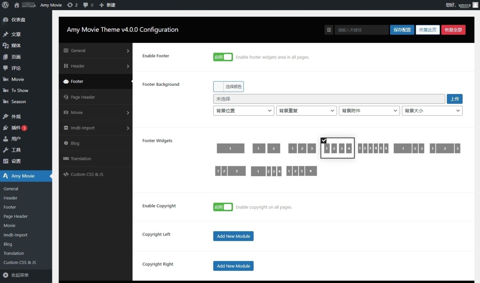The width and height of the screenshot is (480, 283).
Task: Expand the Imdb Import section chevron
Action: click(128, 128)
